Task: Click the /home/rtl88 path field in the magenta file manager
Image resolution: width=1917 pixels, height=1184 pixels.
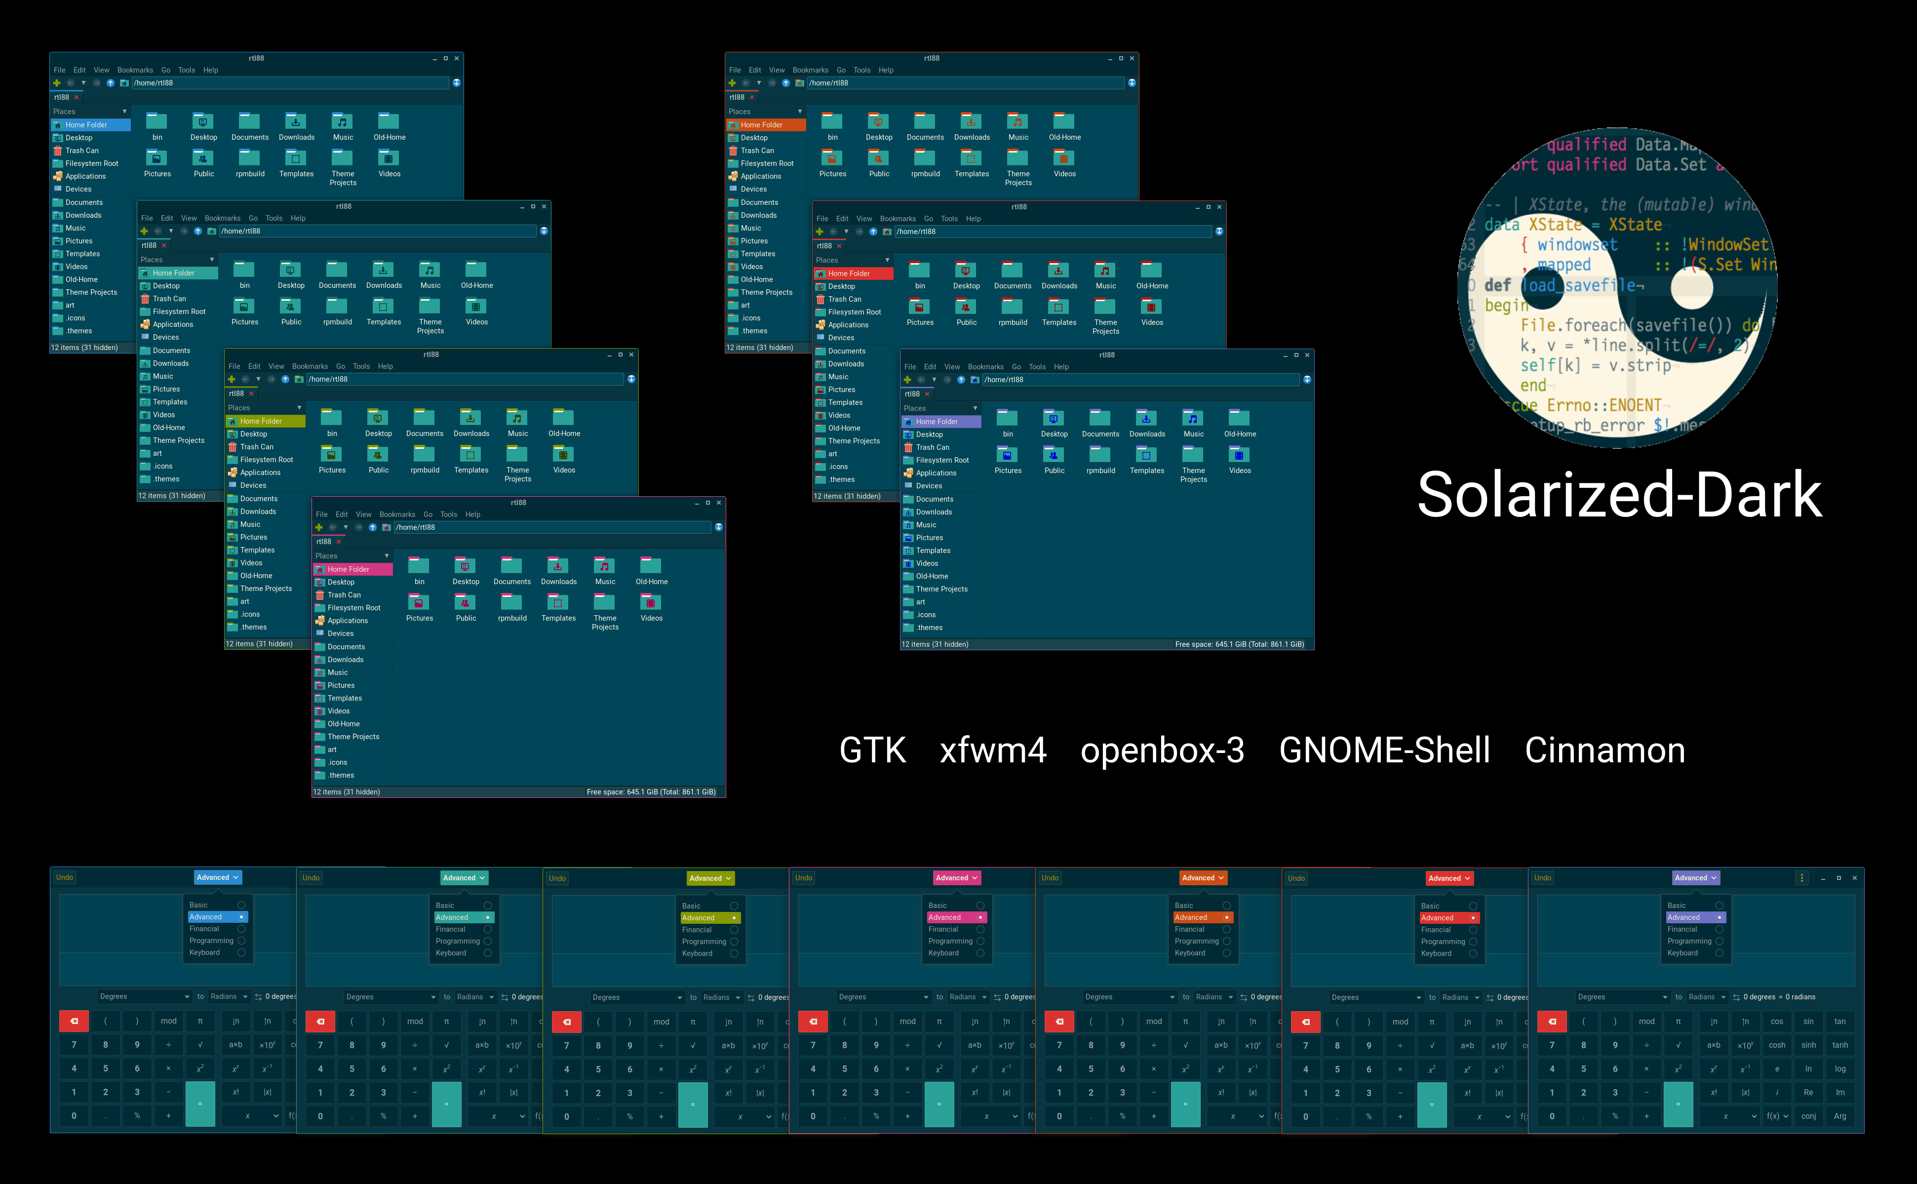Action: click(552, 527)
